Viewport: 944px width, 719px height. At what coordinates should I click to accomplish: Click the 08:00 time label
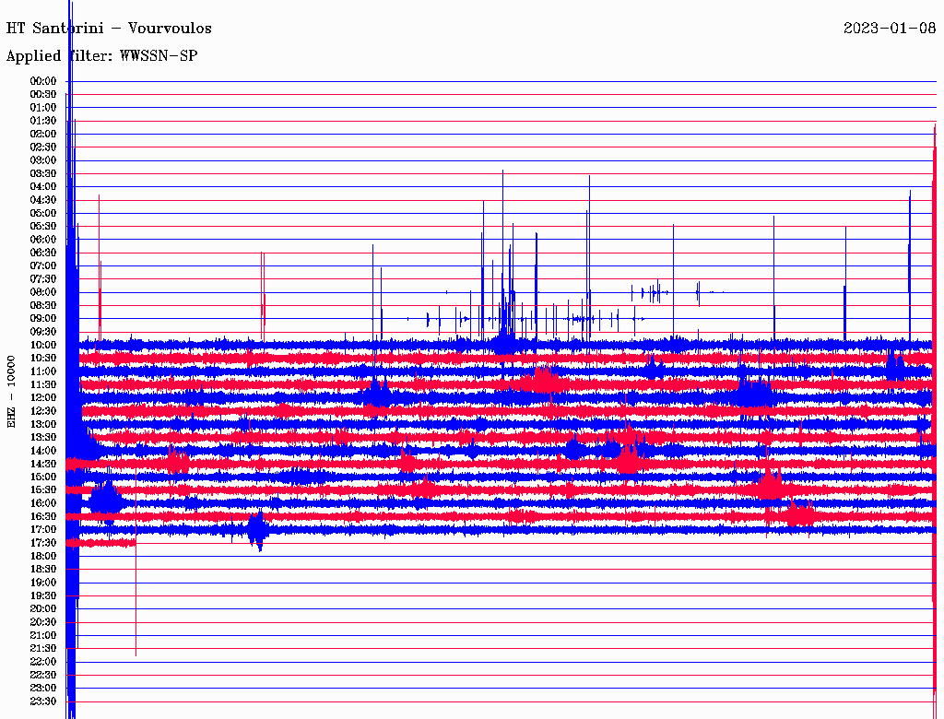(43, 292)
